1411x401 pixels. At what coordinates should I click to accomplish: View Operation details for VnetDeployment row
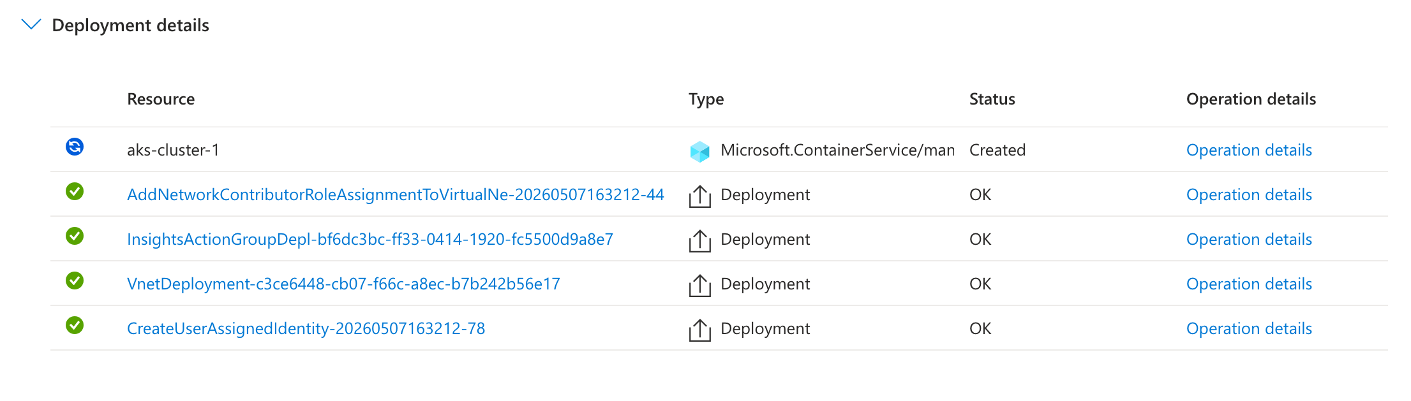1249,284
